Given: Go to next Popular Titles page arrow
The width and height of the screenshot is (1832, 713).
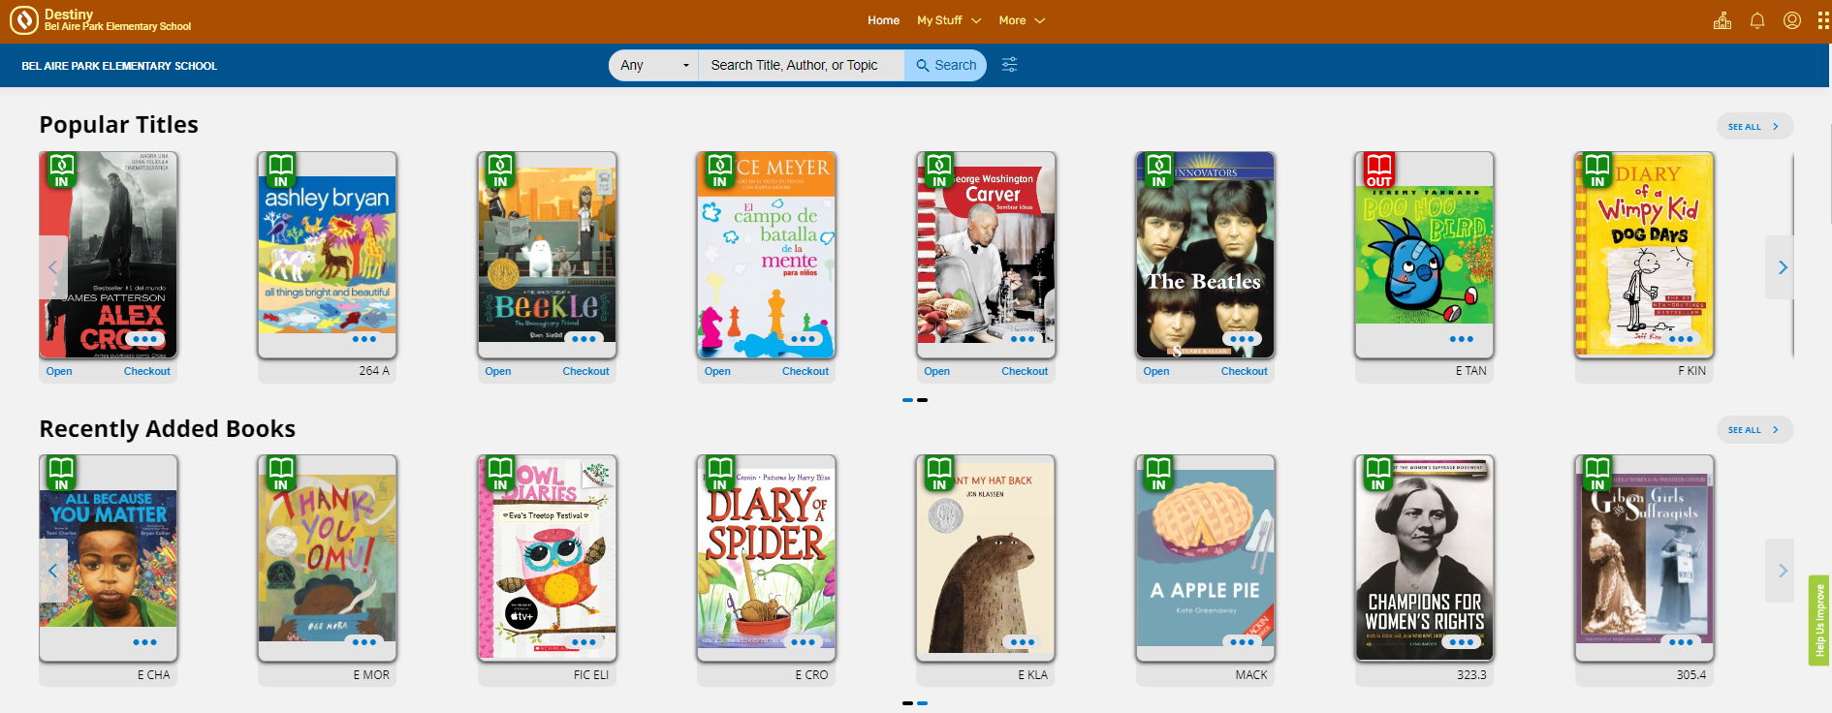Looking at the screenshot, I should 1783,267.
